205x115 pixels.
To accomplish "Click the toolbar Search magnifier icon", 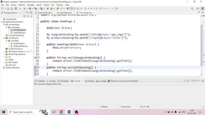I will (192, 9).
